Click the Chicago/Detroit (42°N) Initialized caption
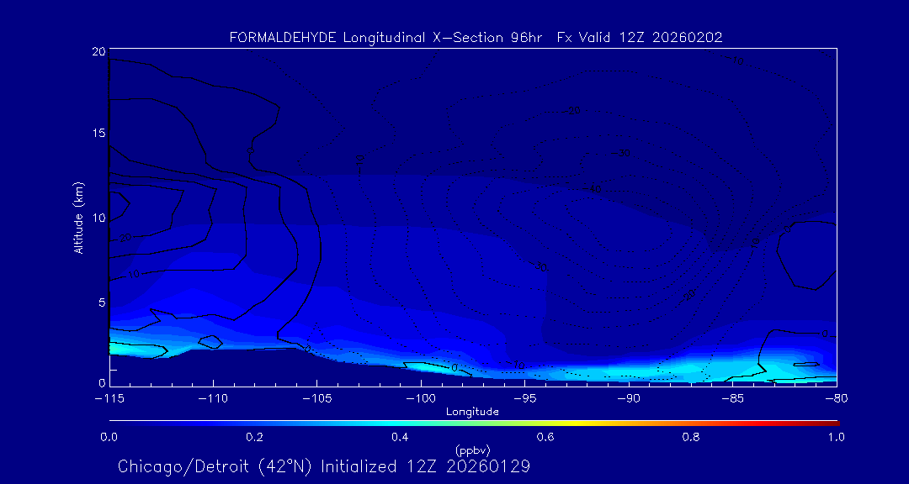This screenshot has width=909, height=484. (x=324, y=466)
